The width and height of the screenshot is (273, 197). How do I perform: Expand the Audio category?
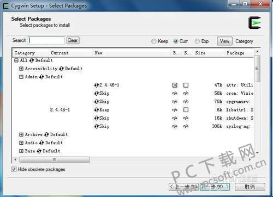click(21, 143)
